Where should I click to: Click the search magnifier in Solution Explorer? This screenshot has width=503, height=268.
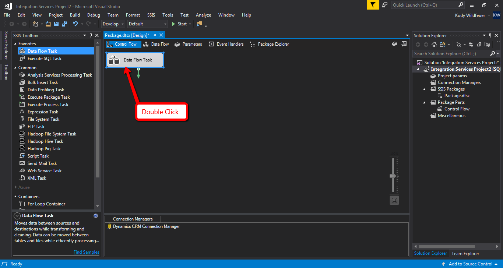(x=493, y=54)
